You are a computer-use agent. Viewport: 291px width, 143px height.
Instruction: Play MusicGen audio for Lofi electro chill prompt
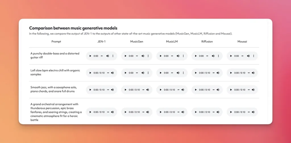126,73
